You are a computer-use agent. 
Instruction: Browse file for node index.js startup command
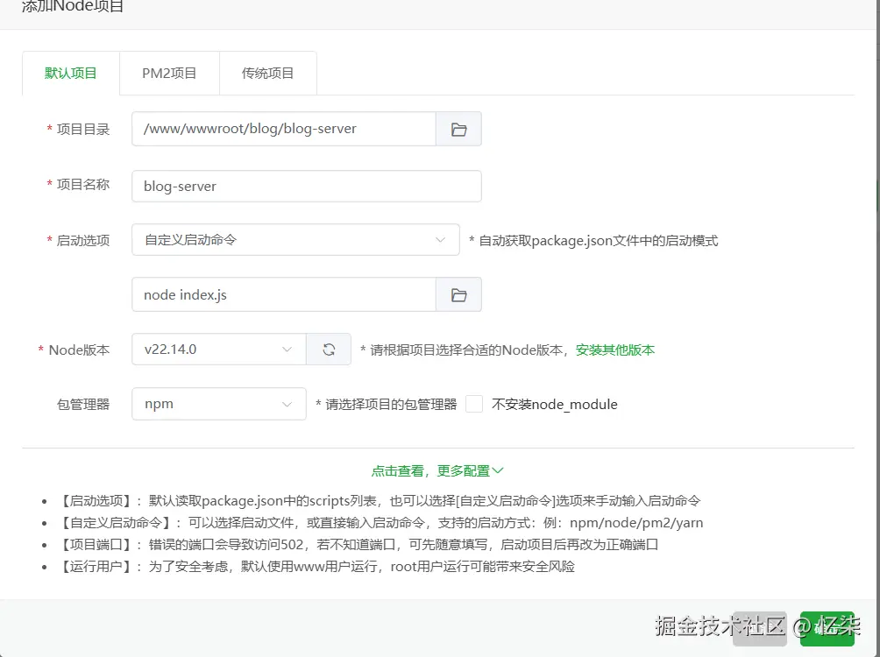click(458, 294)
